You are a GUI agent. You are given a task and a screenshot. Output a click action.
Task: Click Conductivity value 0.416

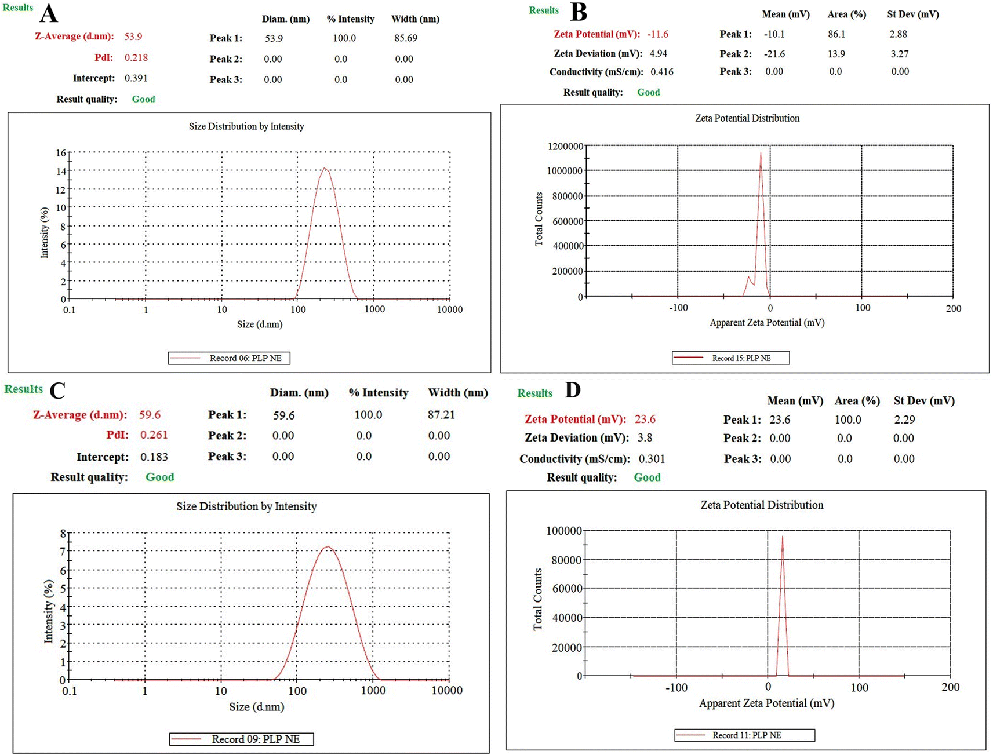(x=662, y=72)
